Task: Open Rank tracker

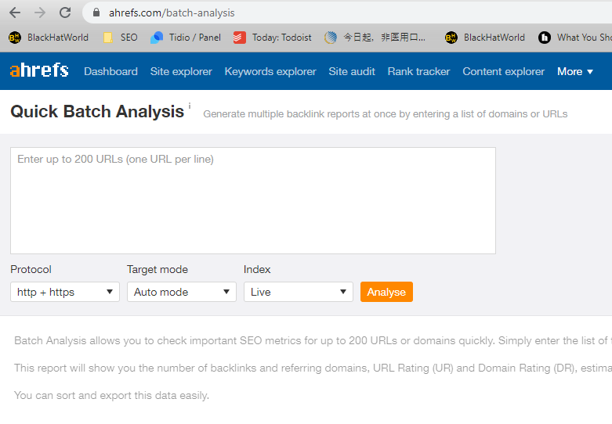Action: 418,72
